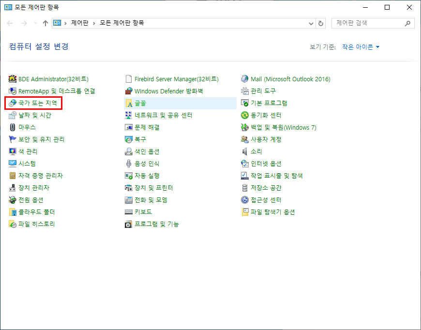Open the 프로그램 및 기능 link
Viewport: 421px width, 330px height.
point(156,224)
